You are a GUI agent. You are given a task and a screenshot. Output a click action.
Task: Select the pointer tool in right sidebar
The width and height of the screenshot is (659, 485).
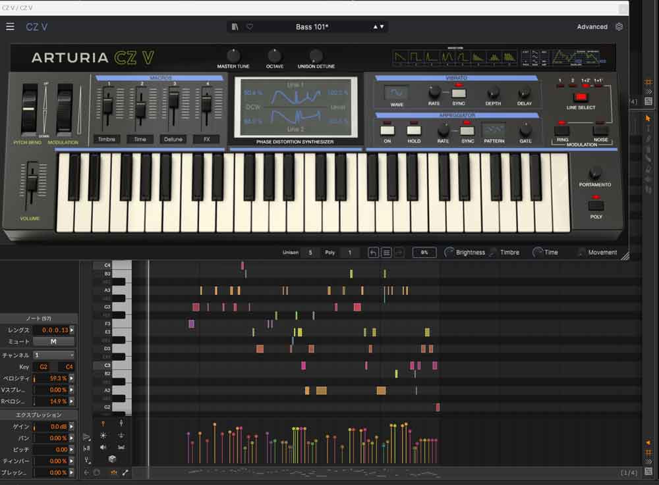tap(648, 118)
